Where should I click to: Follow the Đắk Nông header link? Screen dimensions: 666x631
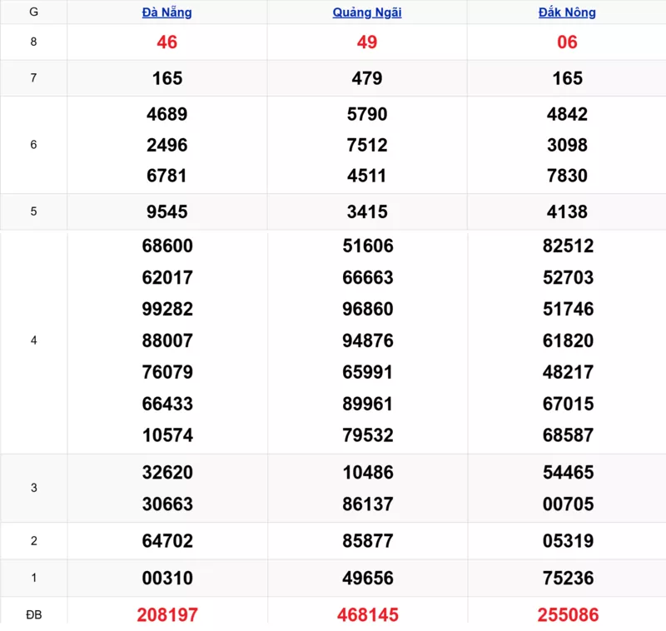point(567,12)
